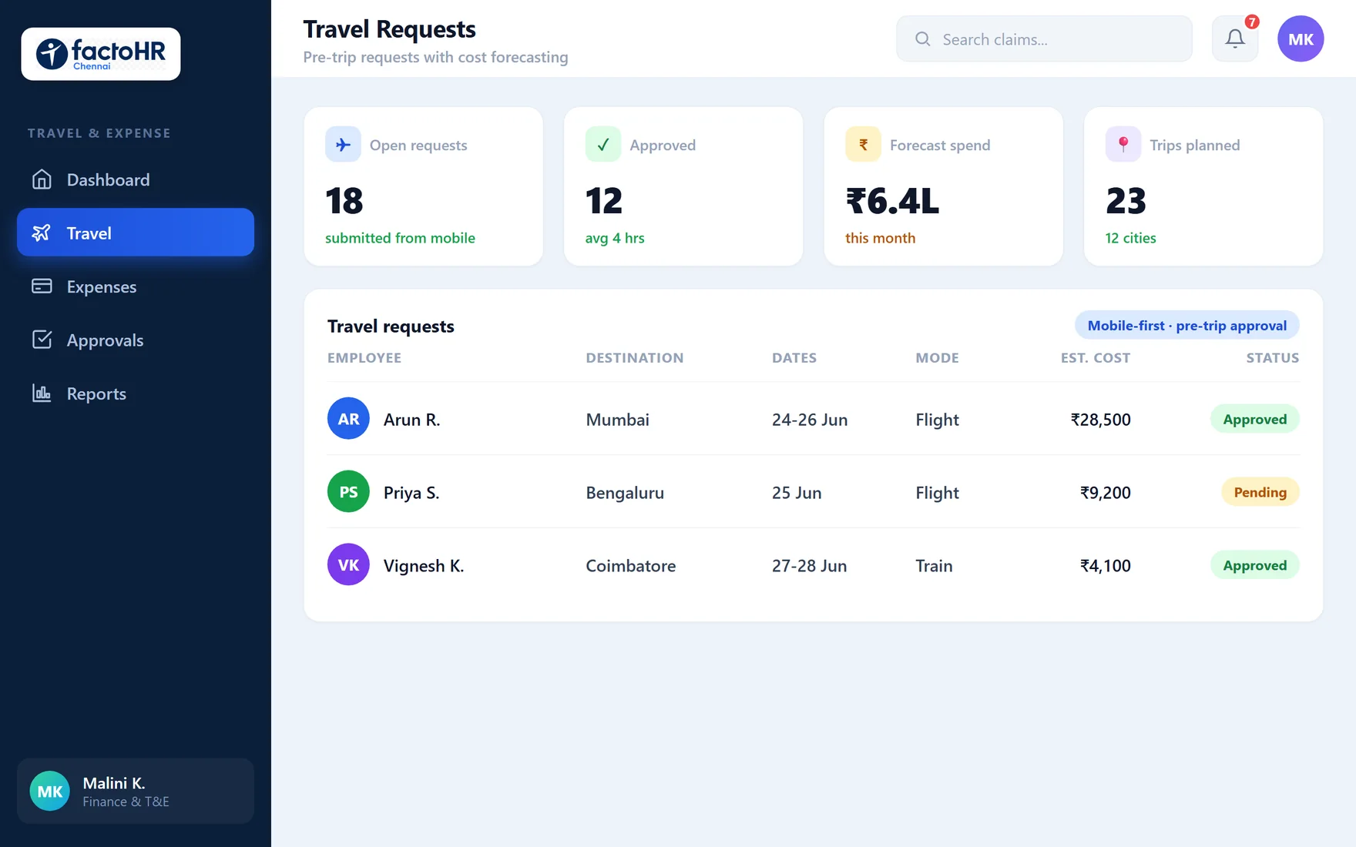
Task: Click the Mobile-first pre-trip approval badge
Action: click(x=1187, y=325)
